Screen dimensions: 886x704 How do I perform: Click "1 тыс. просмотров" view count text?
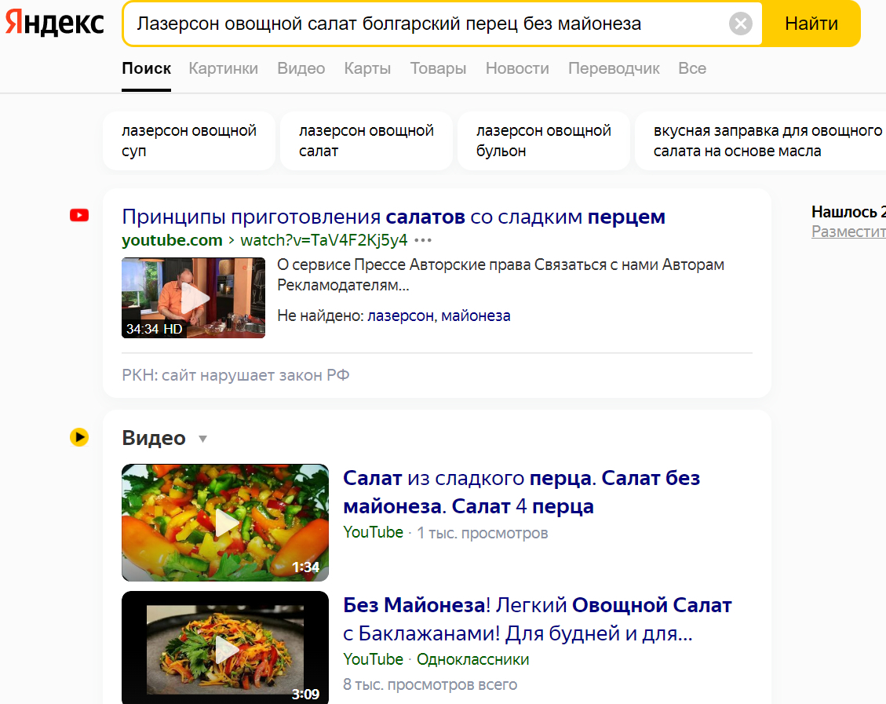(x=482, y=533)
